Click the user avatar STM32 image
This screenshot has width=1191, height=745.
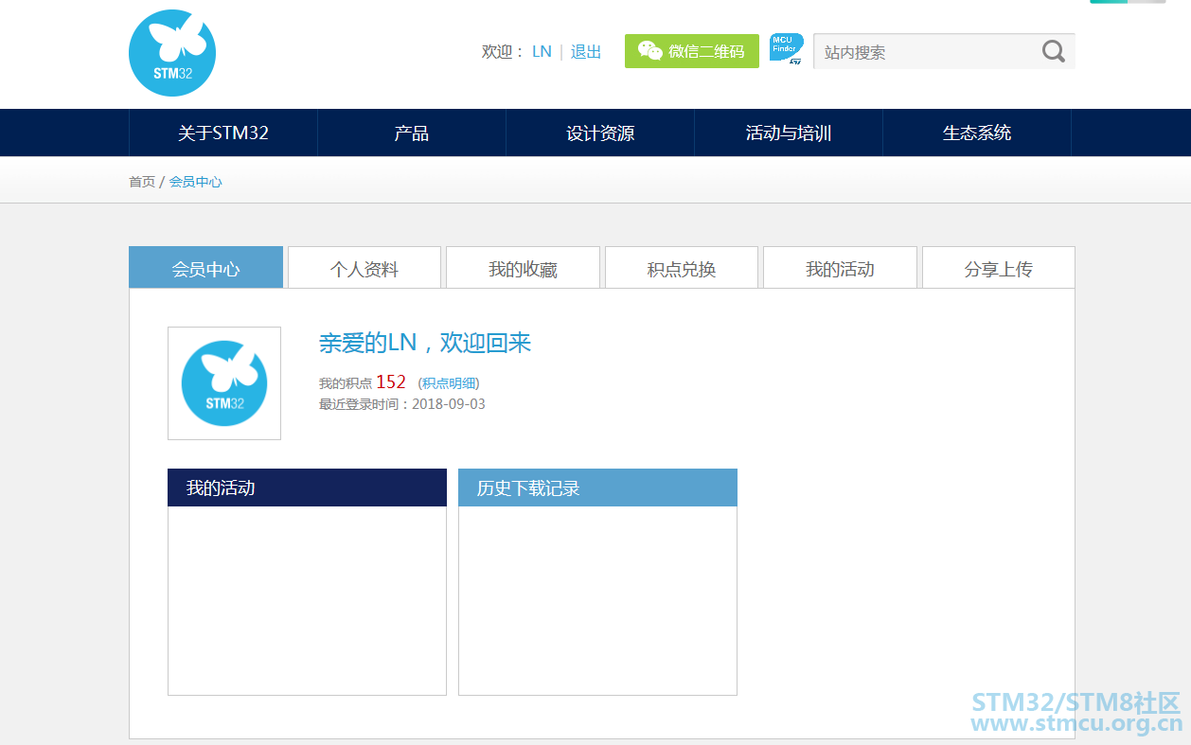224,383
